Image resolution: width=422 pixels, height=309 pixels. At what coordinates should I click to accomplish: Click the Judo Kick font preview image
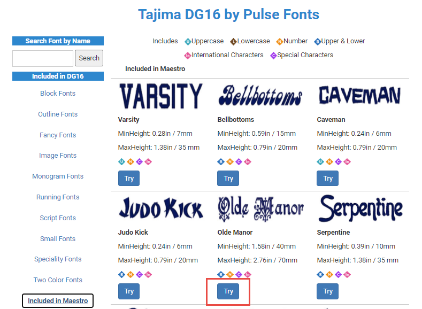[x=161, y=208]
